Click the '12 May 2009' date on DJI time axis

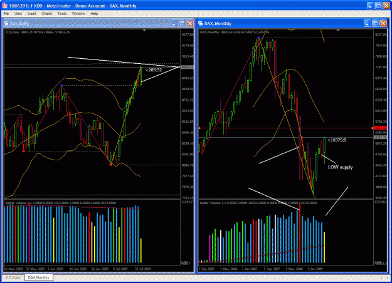[x=14, y=269]
